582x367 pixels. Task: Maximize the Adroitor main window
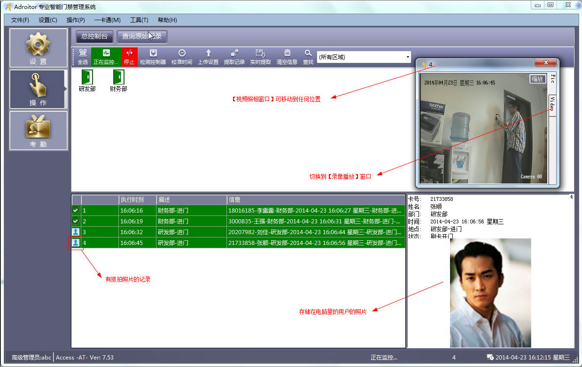pos(551,5)
